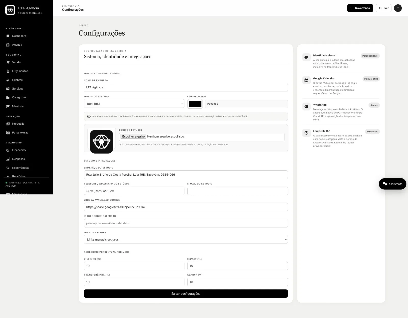Image resolution: width=408 pixels, height=318 pixels.
Task: Click the Mentoria graduation cap icon
Action: point(8,106)
